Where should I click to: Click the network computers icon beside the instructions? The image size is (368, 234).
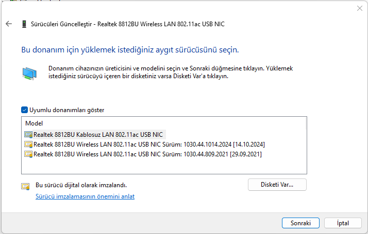(x=29, y=74)
